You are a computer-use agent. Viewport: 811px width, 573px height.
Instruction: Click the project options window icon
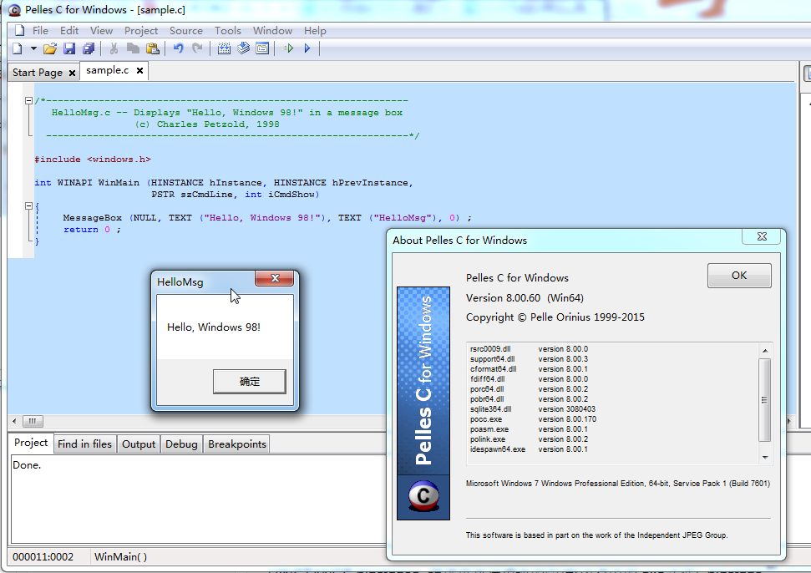263,48
